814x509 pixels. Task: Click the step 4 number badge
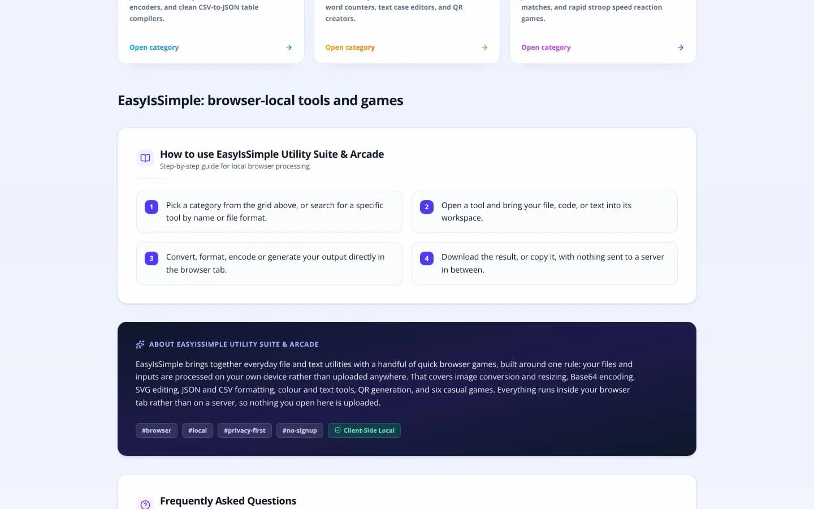(x=427, y=258)
